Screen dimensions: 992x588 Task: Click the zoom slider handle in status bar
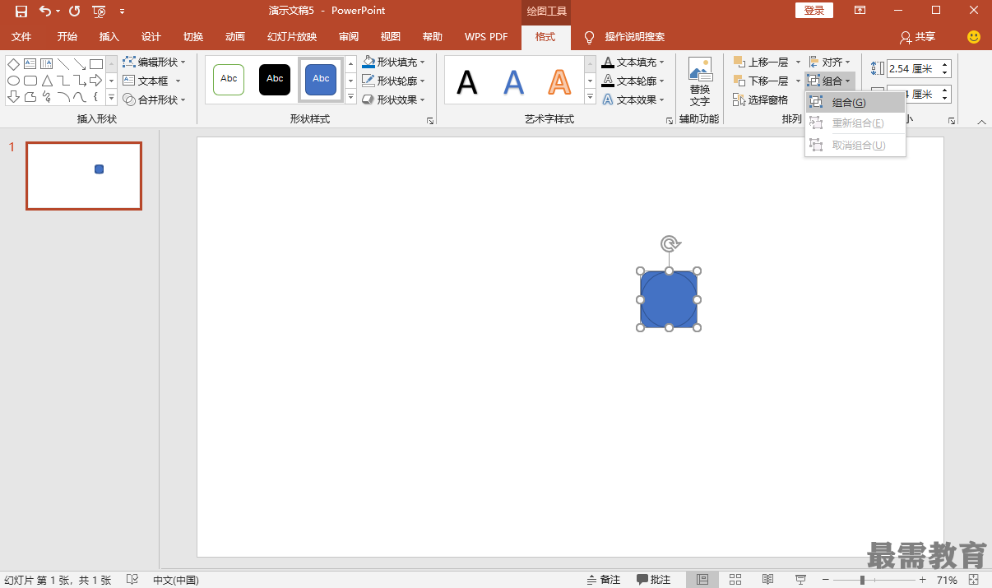tap(862, 580)
